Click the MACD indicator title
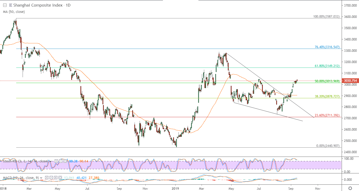 point(21,178)
